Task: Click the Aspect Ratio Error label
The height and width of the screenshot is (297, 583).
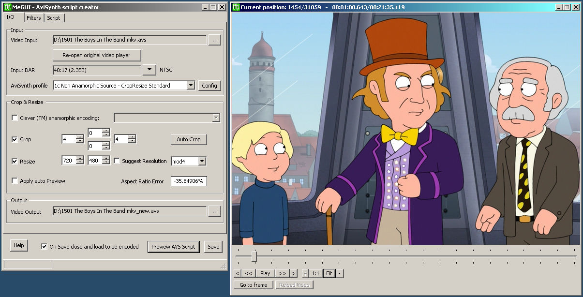Action: pos(142,181)
